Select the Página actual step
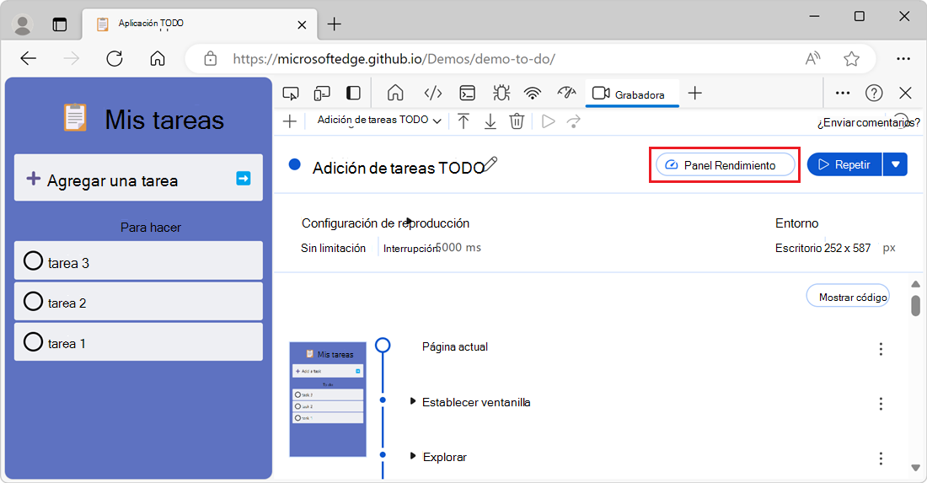Screen dimensions: 927x483 tap(454, 347)
